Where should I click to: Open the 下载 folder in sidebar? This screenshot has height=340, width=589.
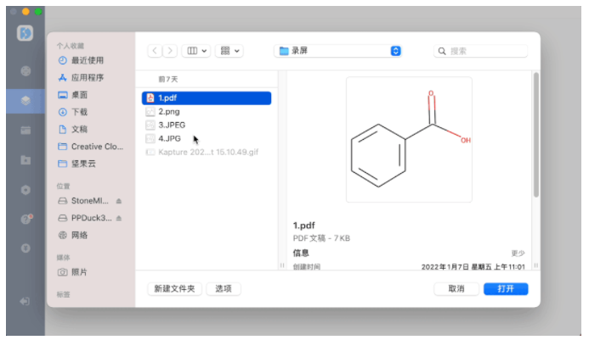coord(79,112)
